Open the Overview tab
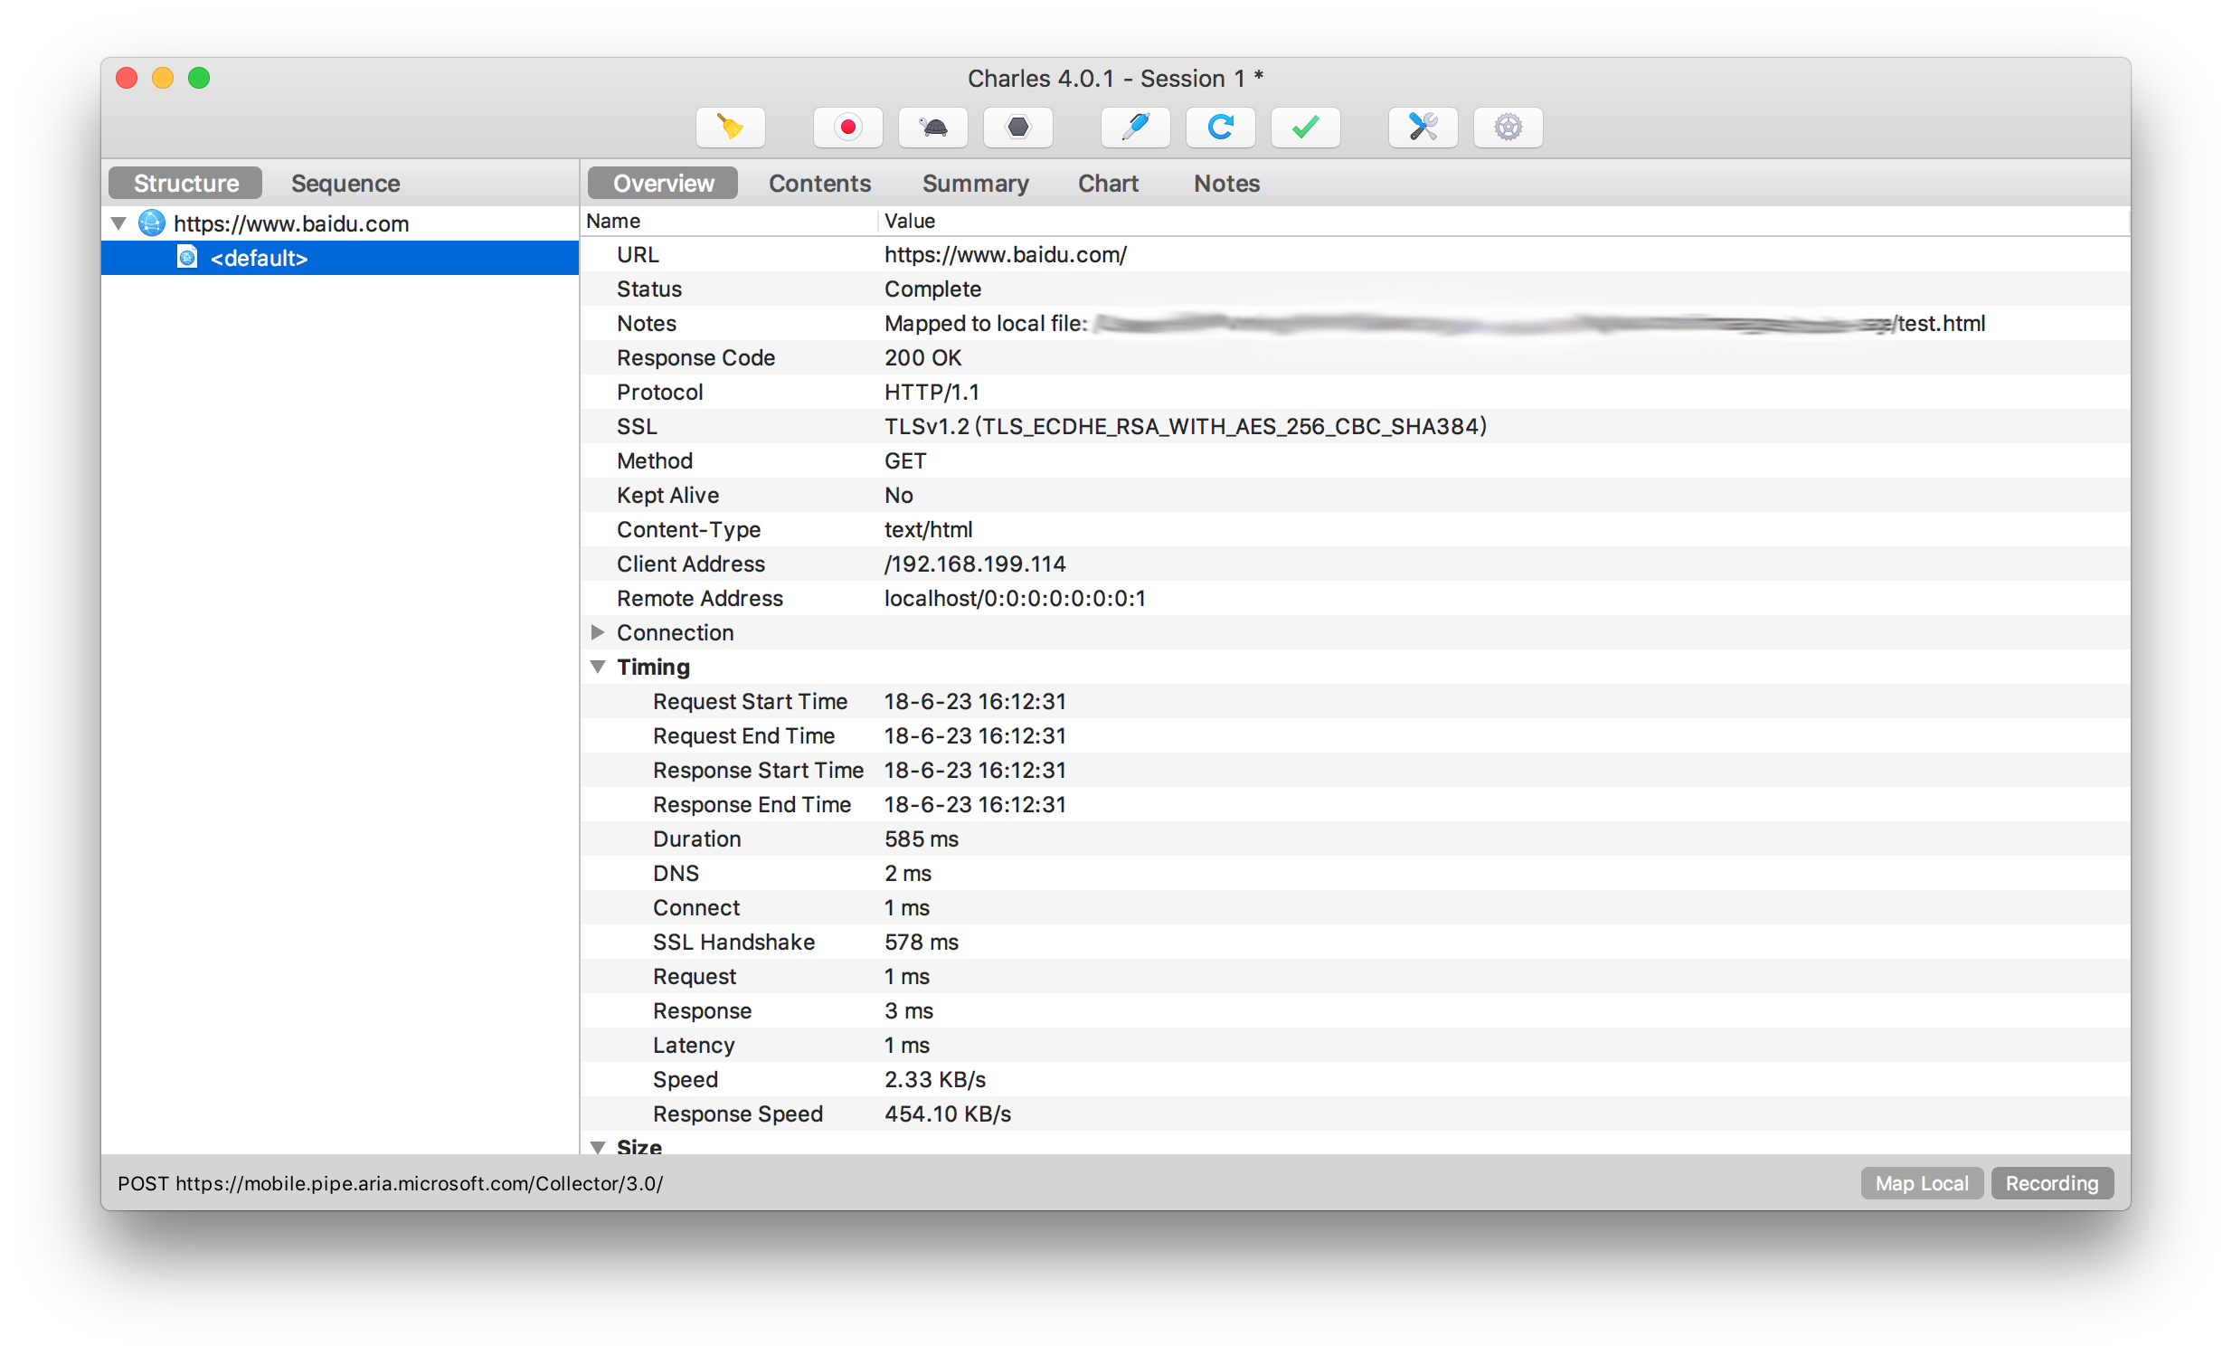 pyautogui.click(x=663, y=183)
